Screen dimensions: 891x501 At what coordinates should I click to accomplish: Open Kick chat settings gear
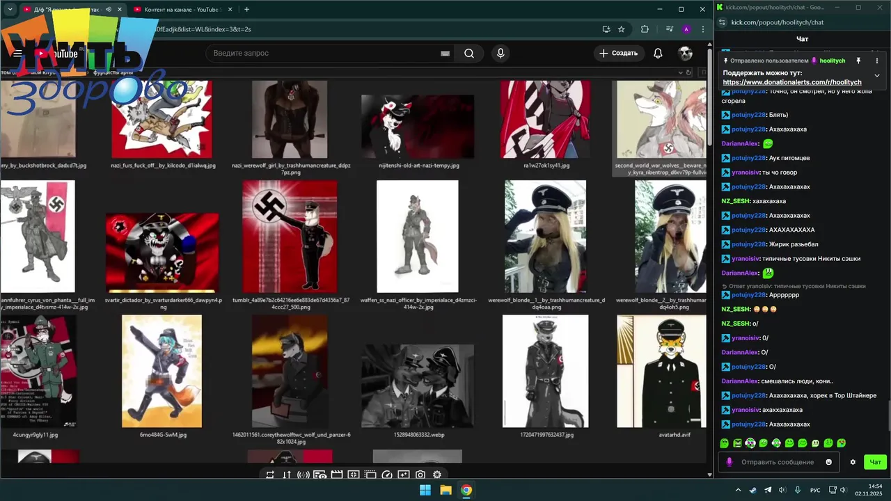tap(853, 462)
